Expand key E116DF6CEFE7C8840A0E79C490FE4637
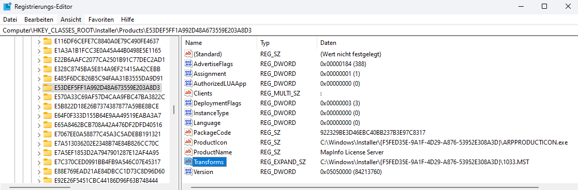This screenshot has width=578, height=190. pyautogui.click(x=39, y=41)
